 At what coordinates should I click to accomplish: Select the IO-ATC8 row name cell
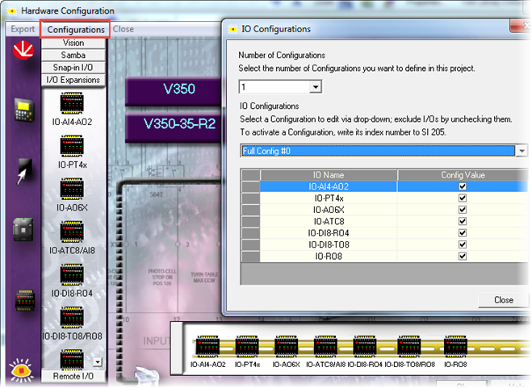329,221
